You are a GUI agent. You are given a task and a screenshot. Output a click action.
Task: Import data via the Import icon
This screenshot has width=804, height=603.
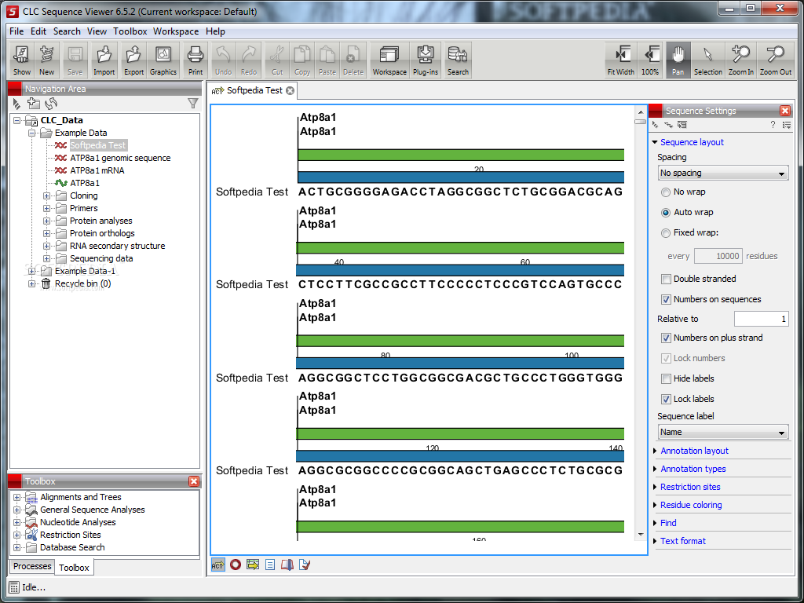104,60
